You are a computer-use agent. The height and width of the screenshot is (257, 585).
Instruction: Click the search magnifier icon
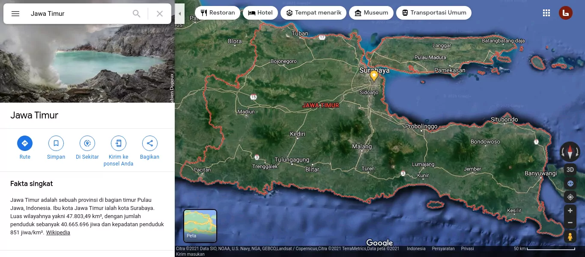[x=137, y=14]
